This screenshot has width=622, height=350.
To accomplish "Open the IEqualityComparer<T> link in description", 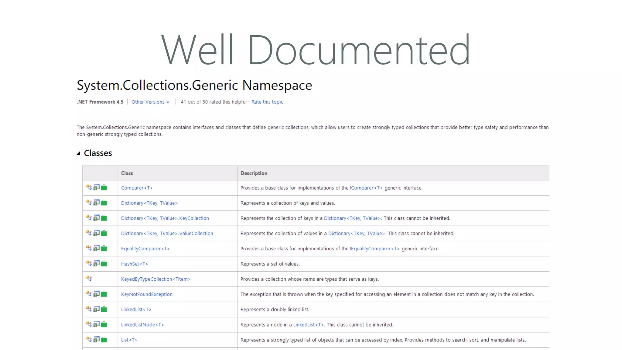I will coord(374,249).
